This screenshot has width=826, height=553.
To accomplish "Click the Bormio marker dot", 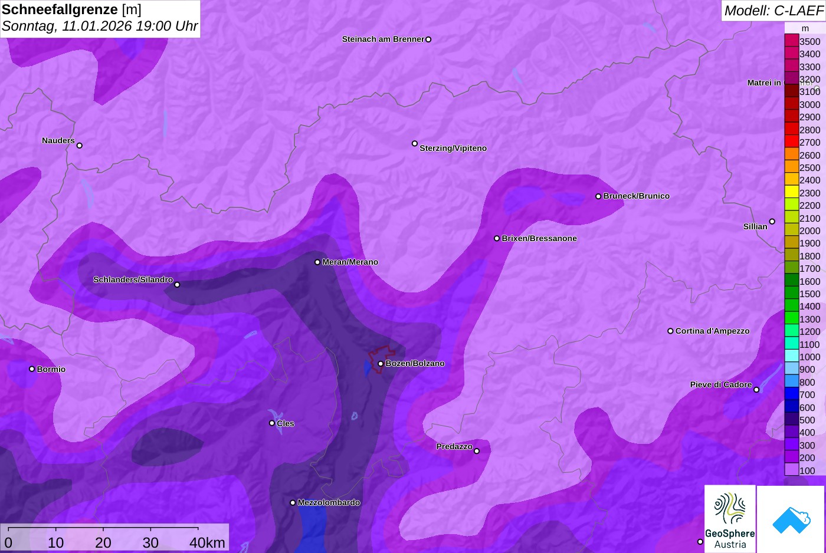I will 32,369.
